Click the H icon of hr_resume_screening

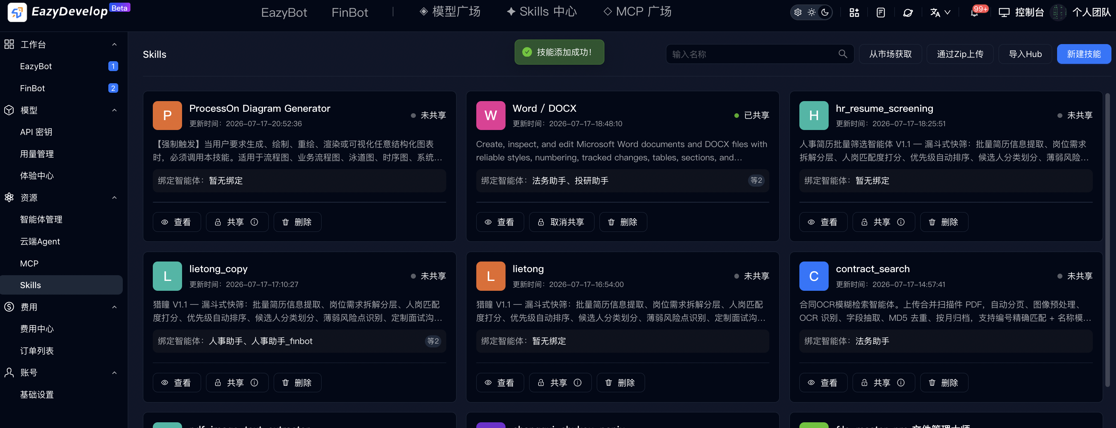(x=813, y=115)
